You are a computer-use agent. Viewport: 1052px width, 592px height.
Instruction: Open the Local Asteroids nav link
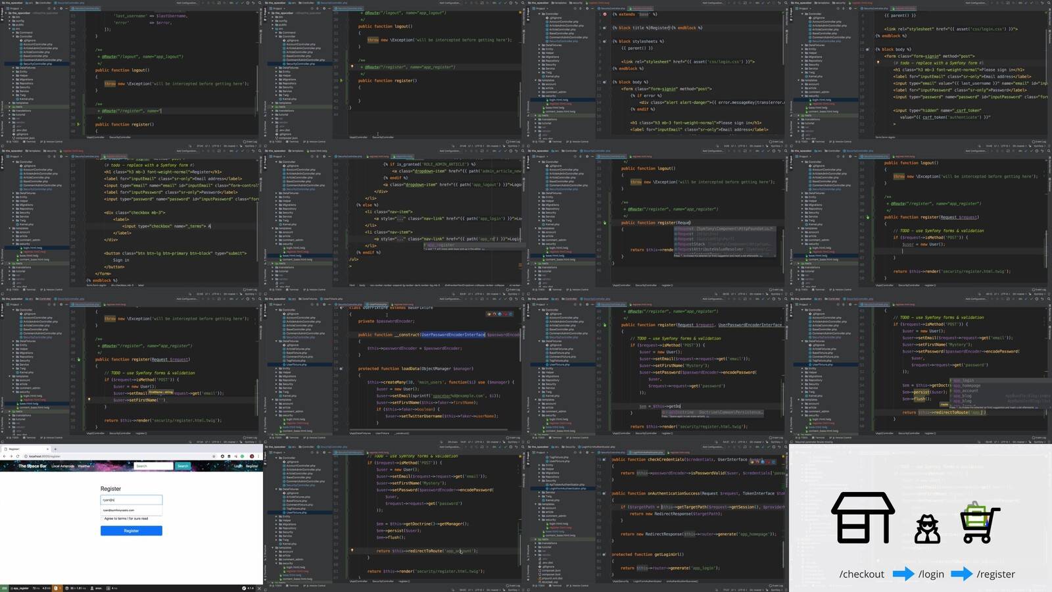[63, 466]
